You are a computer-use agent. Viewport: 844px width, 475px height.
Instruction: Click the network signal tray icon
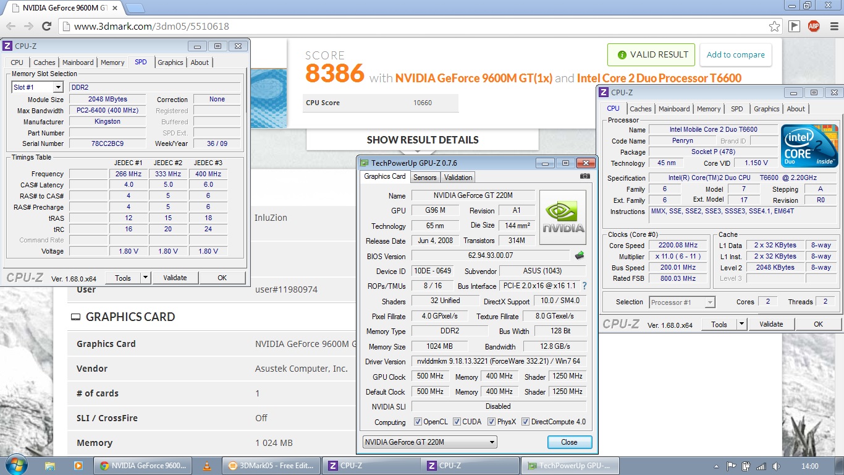pyautogui.click(x=761, y=466)
